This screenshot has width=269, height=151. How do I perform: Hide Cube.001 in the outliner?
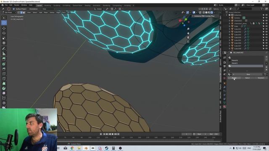pyautogui.click(x=266, y=29)
